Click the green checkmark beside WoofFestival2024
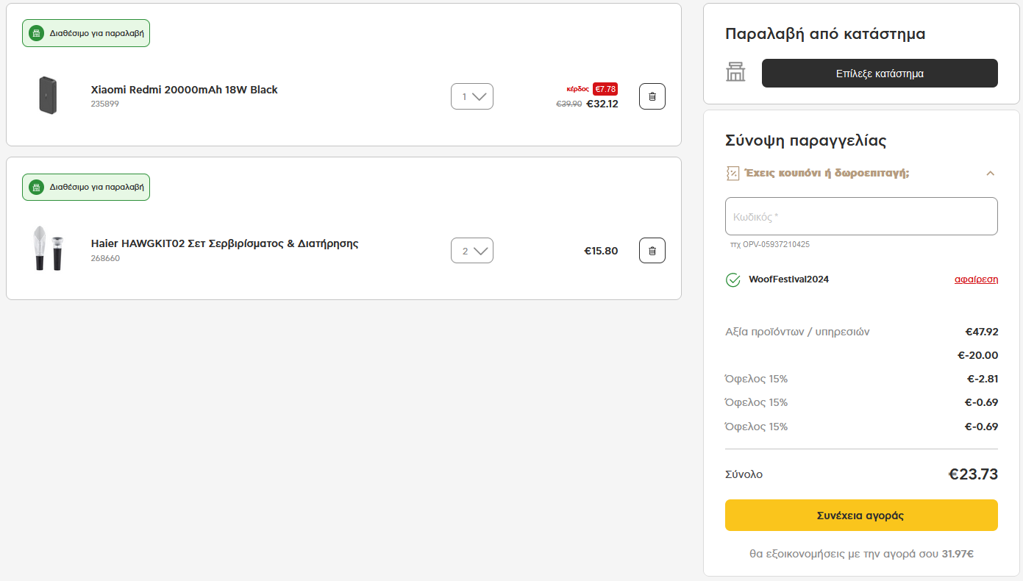This screenshot has width=1023, height=581. (x=733, y=279)
